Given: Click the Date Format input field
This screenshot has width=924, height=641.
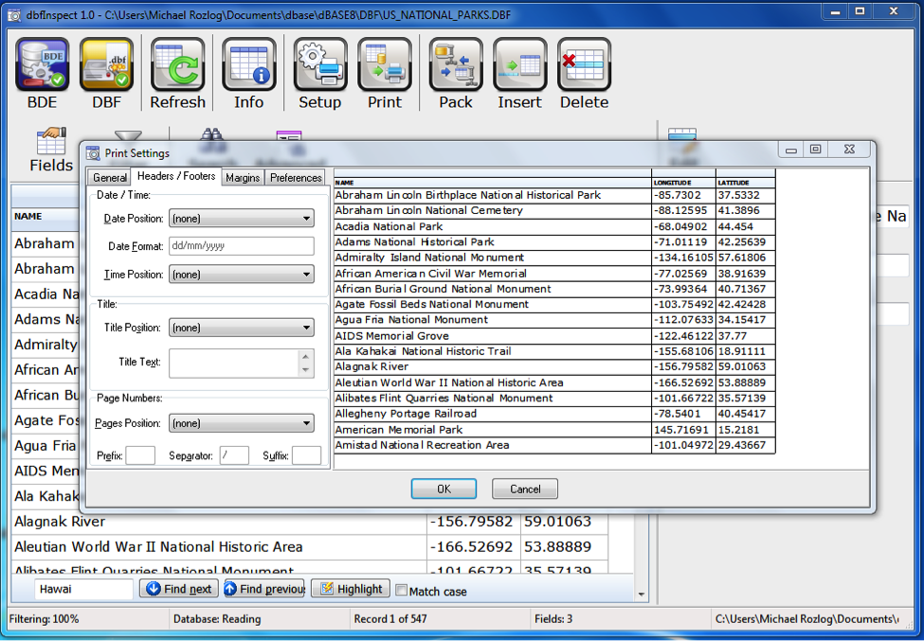Looking at the screenshot, I should pos(242,246).
